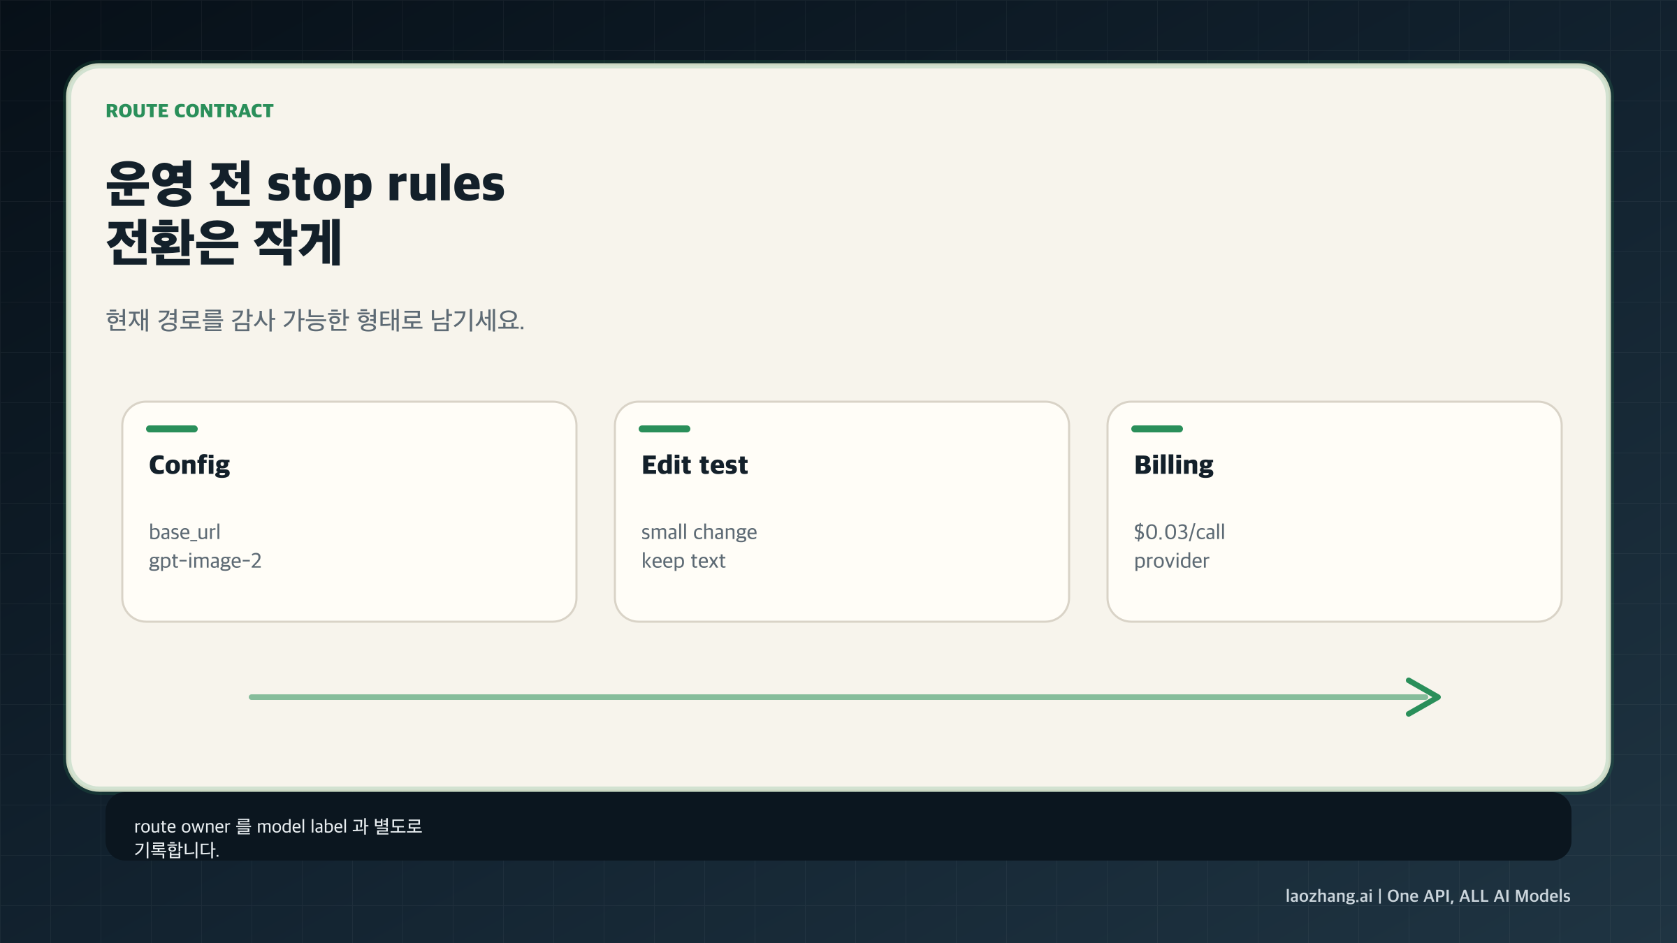The width and height of the screenshot is (1677, 943).
Task: Click the ROUTE CONTRACT label
Action: click(x=189, y=111)
